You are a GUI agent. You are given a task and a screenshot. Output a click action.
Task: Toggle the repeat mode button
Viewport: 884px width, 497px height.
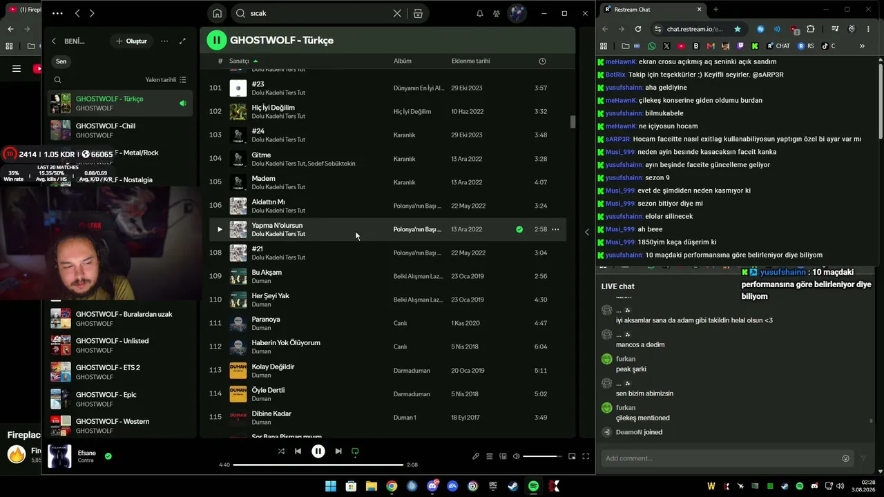point(355,451)
